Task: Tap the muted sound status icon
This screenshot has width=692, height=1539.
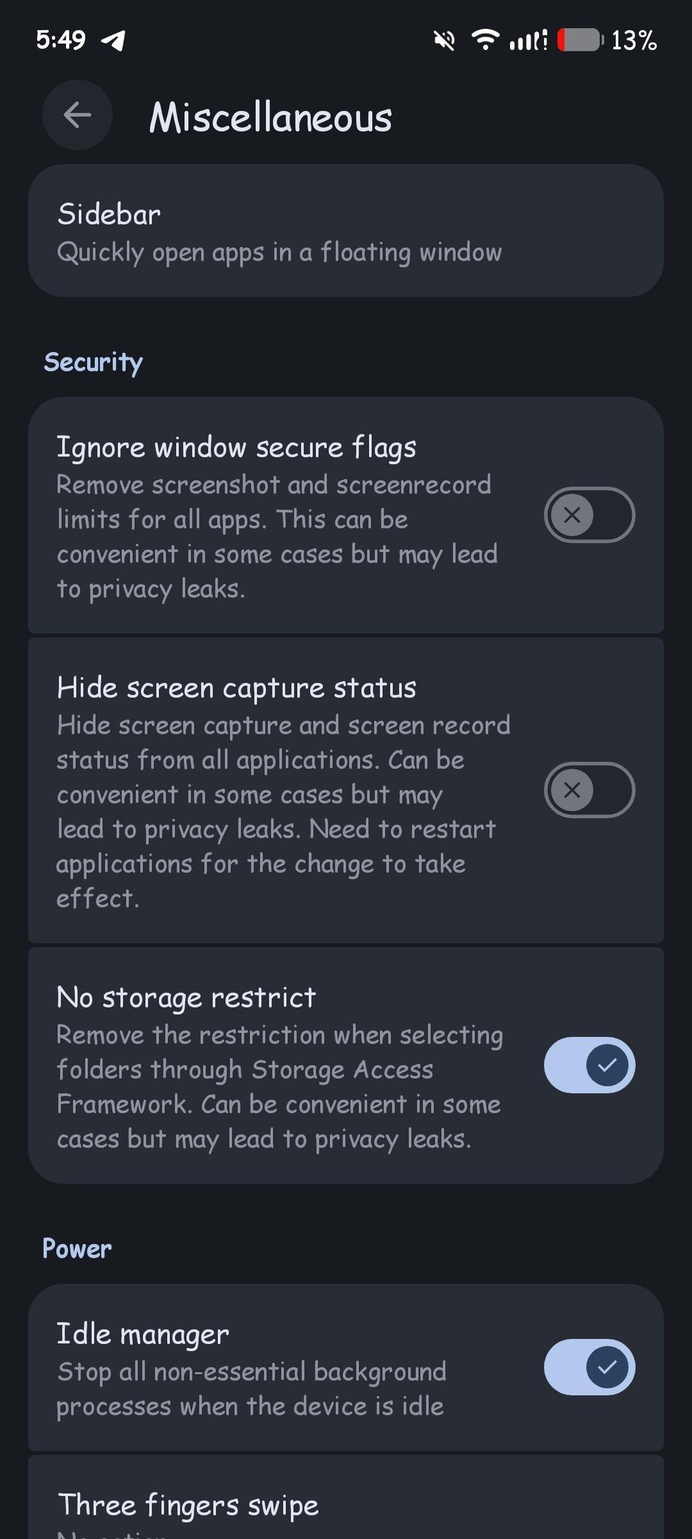Action: (x=444, y=40)
